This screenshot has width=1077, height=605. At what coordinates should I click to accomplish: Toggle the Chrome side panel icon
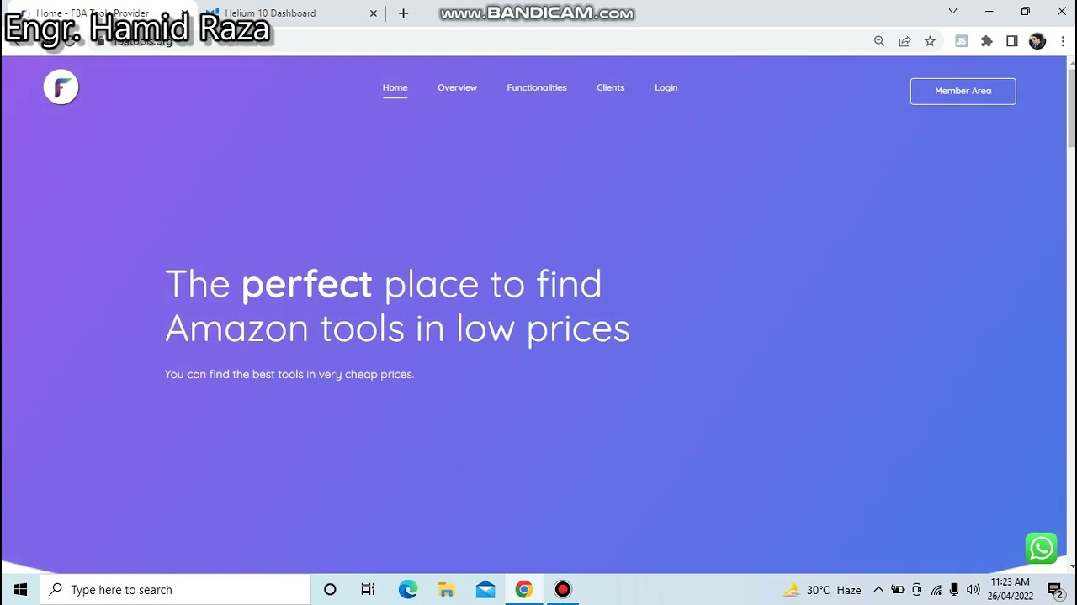[x=1012, y=41]
